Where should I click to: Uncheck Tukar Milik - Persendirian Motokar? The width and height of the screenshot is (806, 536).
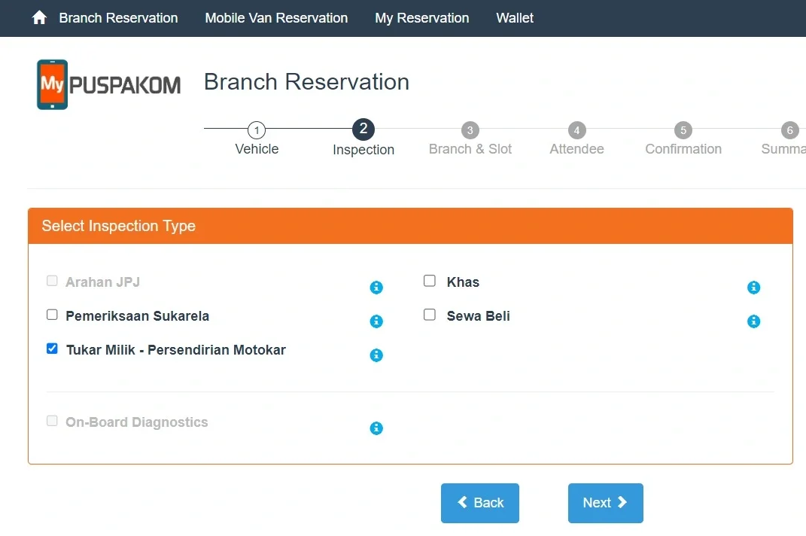tap(52, 349)
